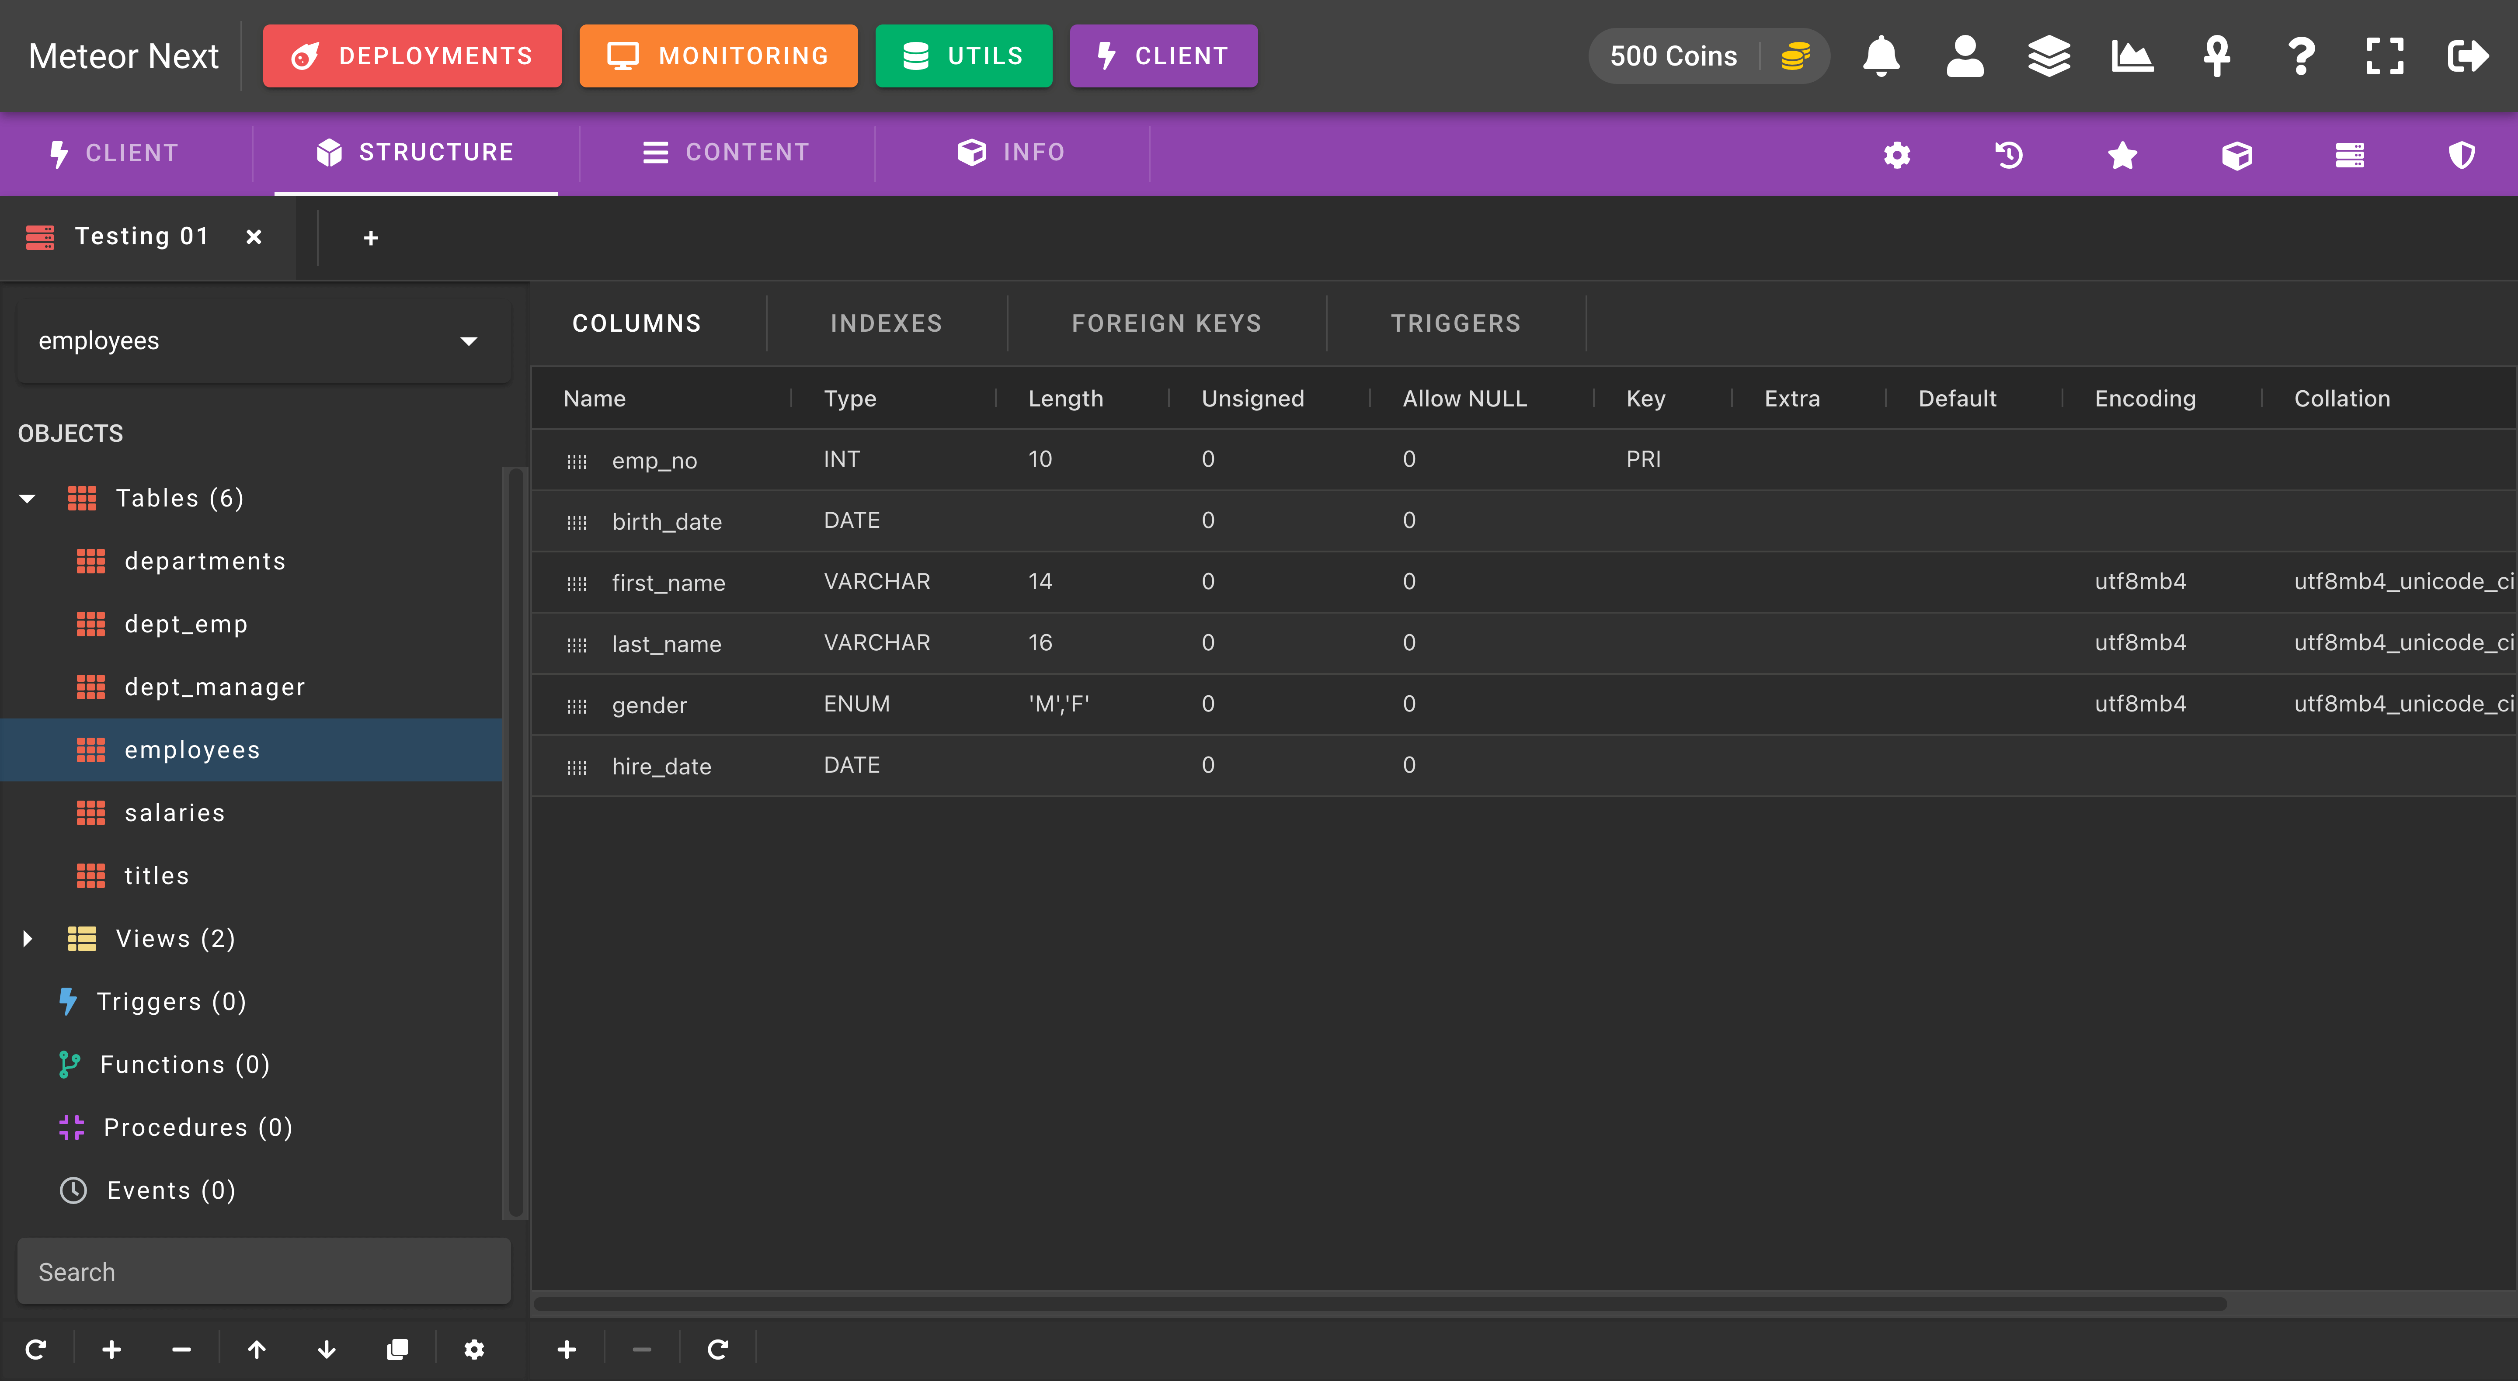
Task: Click the Search objects input field
Action: point(264,1272)
